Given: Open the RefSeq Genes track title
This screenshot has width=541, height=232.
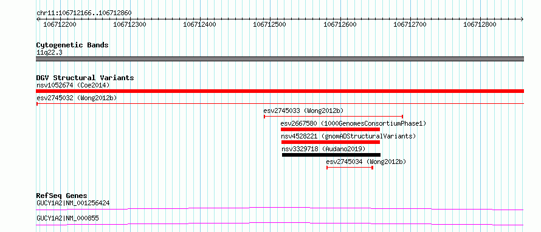Looking at the screenshot, I should pos(62,196).
